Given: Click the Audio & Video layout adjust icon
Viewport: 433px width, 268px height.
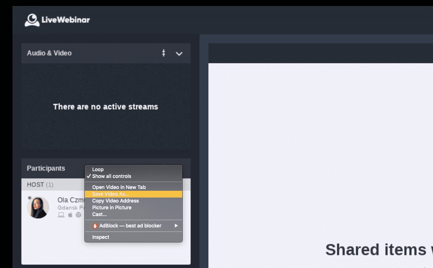Looking at the screenshot, I should click(x=163, y=53).
